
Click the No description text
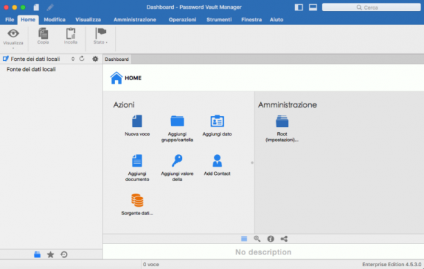[x=263, y=252]
